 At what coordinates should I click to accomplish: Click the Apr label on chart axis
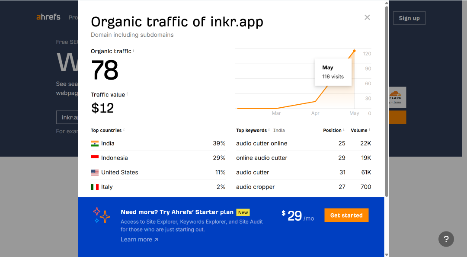(x=315, y=113)
